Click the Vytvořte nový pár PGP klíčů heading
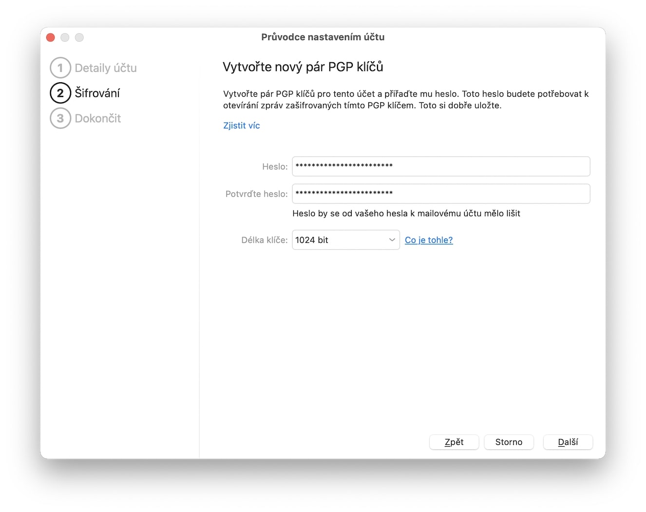This screenshot has width=646, height=512. (303, 67)
